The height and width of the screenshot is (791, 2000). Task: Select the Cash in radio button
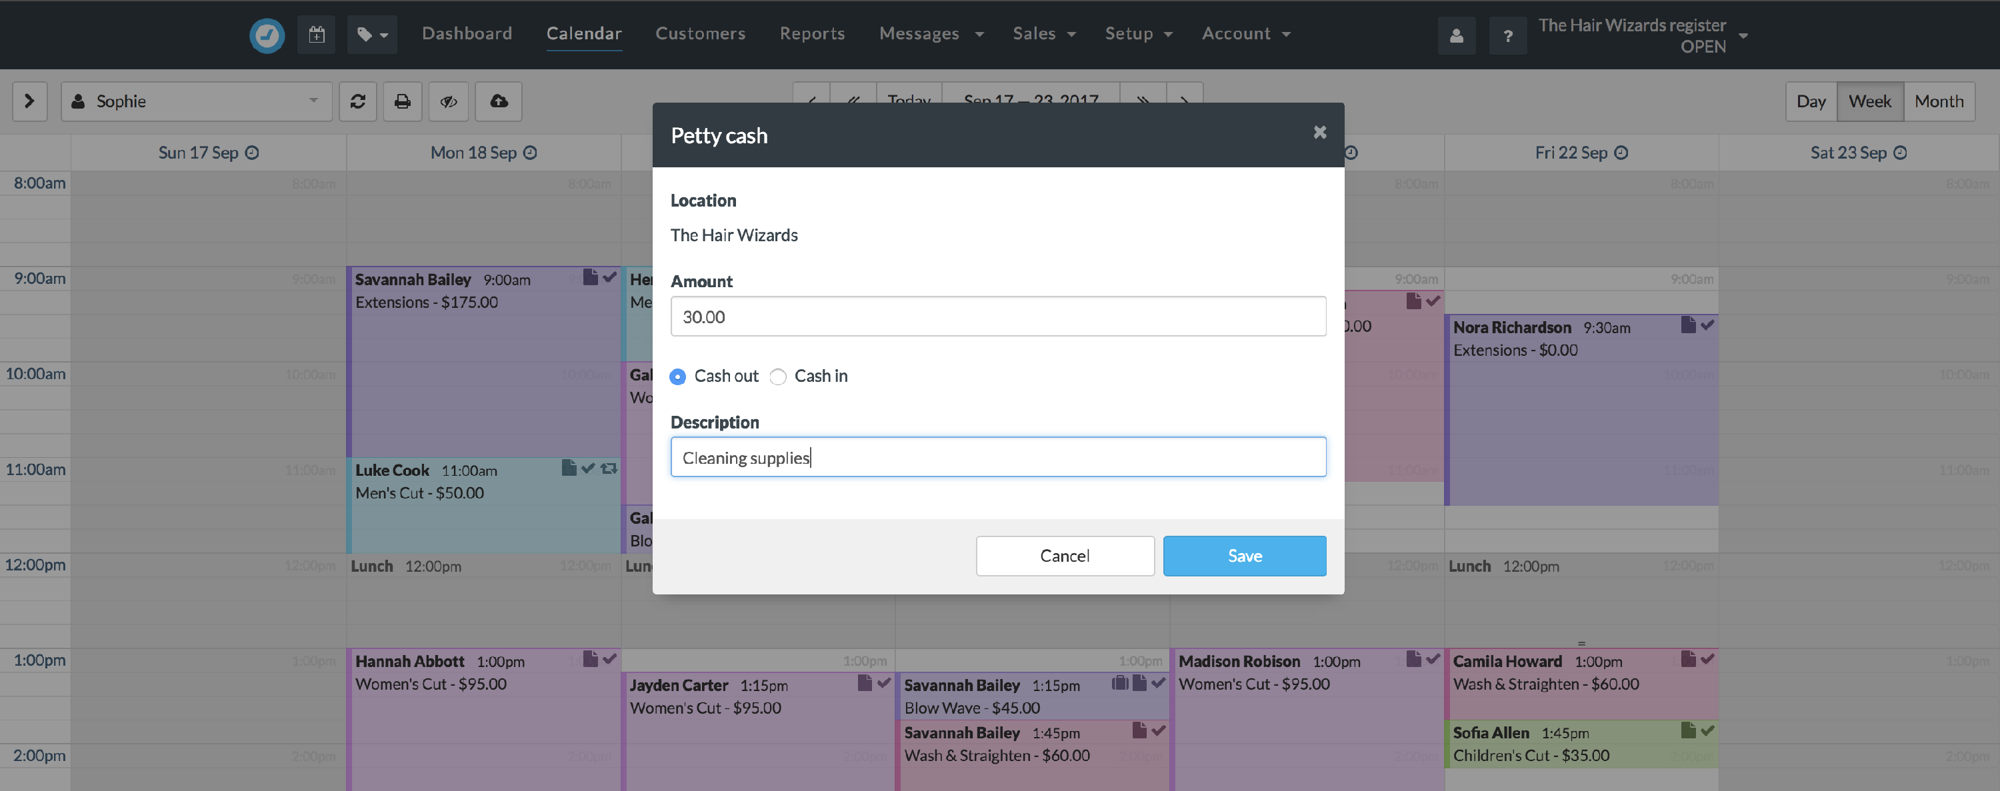click(778, 377)
